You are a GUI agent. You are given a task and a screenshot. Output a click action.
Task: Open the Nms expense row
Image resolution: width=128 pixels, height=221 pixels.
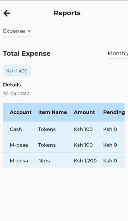tap(63, 161)
